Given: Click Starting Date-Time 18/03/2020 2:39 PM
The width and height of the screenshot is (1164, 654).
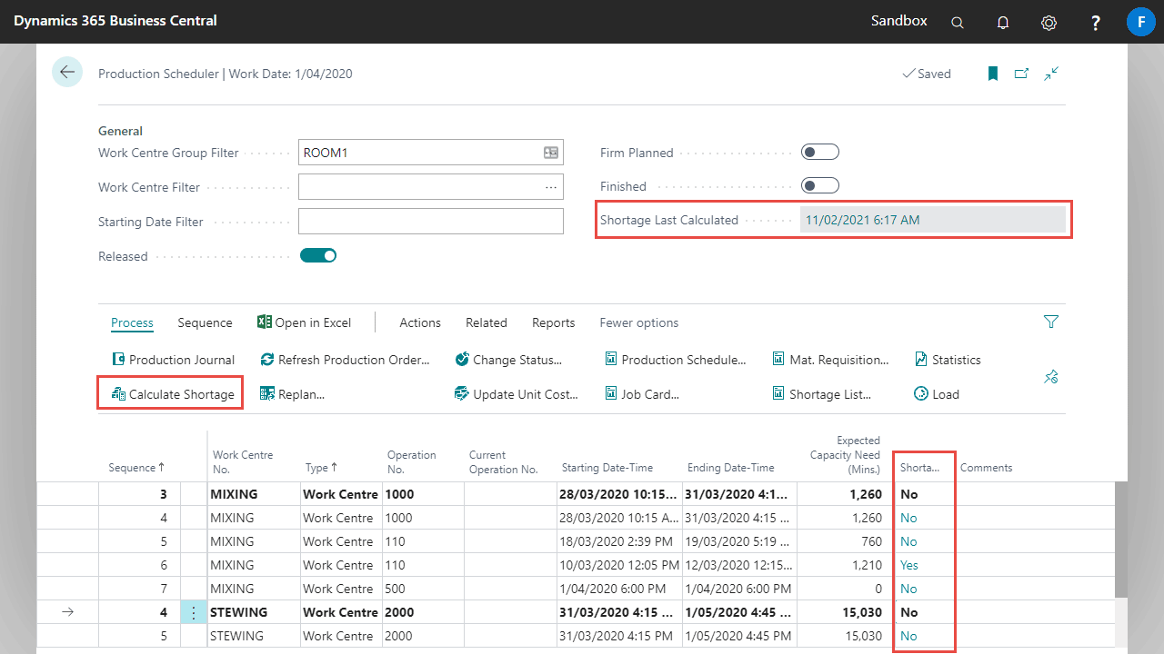Looking at the screenshot, I should (618, 541).
